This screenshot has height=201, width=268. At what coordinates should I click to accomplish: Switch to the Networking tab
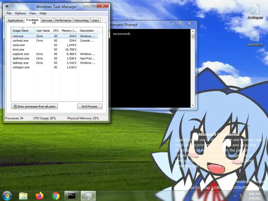81,20
